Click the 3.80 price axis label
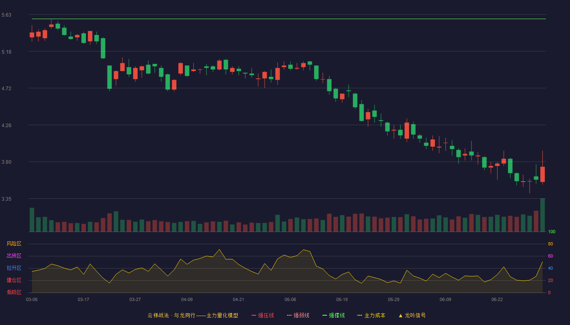Image resolution: width=570 pixels, height=325 pixels. [x=7, y=162]
